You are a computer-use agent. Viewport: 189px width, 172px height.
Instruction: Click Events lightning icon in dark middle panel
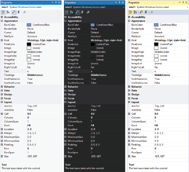click(82, 12)
